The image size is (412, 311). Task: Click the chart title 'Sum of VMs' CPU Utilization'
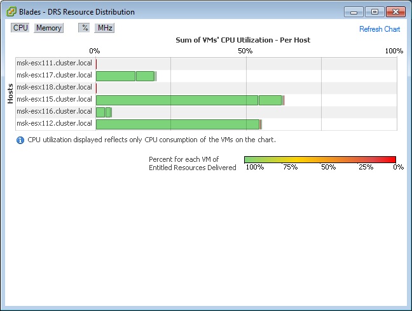[243, 40]
